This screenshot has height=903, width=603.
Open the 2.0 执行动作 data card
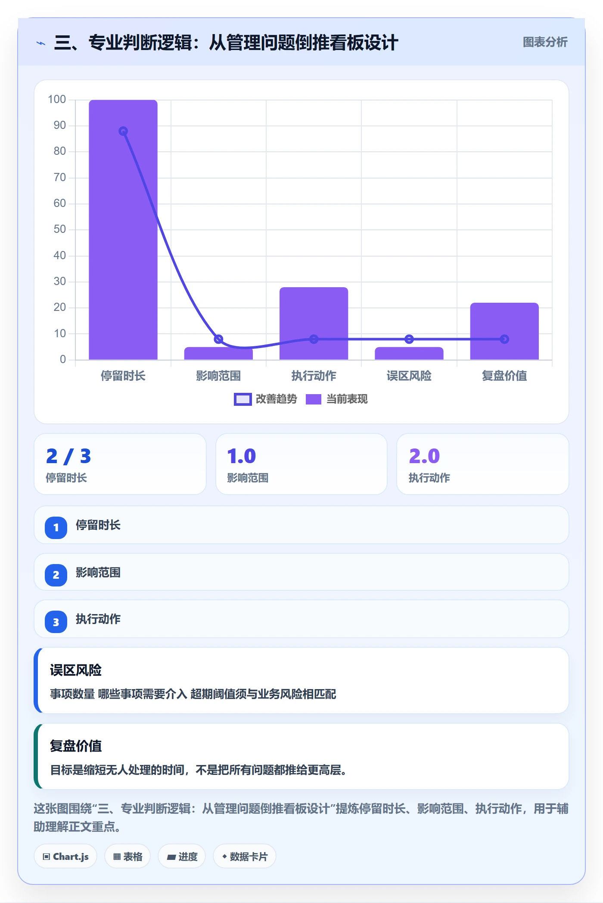(483, 464)
